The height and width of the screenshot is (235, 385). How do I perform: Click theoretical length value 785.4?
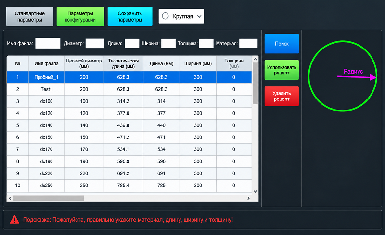pyautogui.click(x=123, y=186)
